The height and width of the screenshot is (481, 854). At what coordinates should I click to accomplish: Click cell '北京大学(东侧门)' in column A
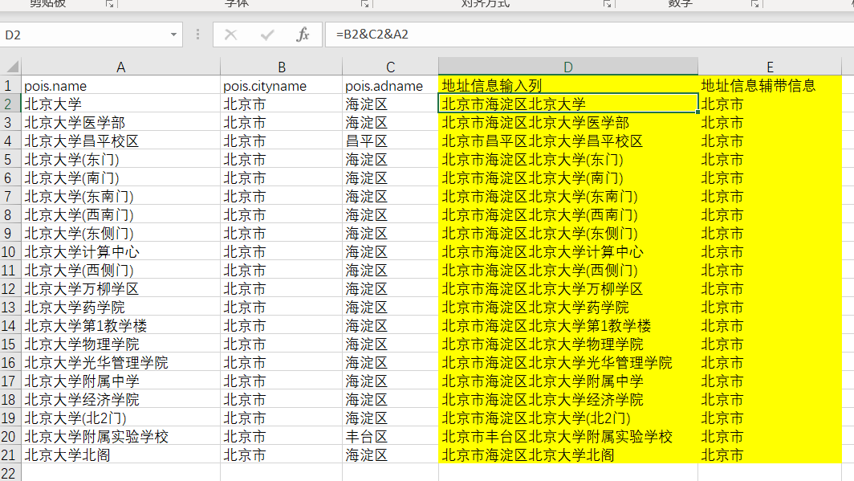pyautogui.click(x=121, y=233)
